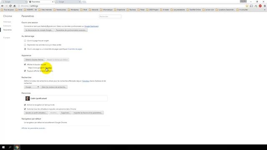Open the 'Sites Internets' bookmark folder
This screenshot has height=150, width=267.
pyautogui.click(x=45, y=10)
